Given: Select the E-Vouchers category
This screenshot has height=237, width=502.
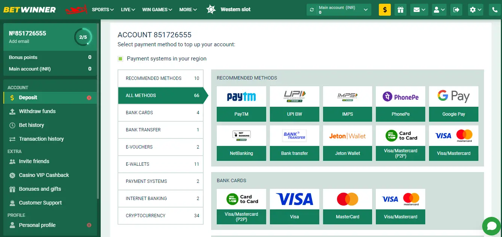Looking at the screenshot, I should [x=161, y=147].
